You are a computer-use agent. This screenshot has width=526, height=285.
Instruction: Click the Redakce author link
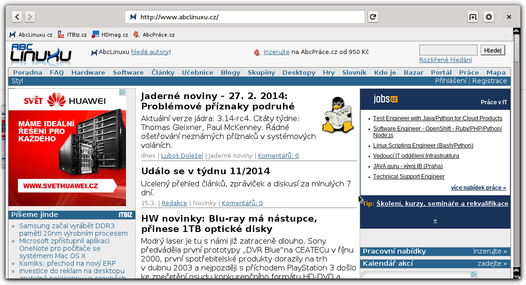[x=174, y=203]
